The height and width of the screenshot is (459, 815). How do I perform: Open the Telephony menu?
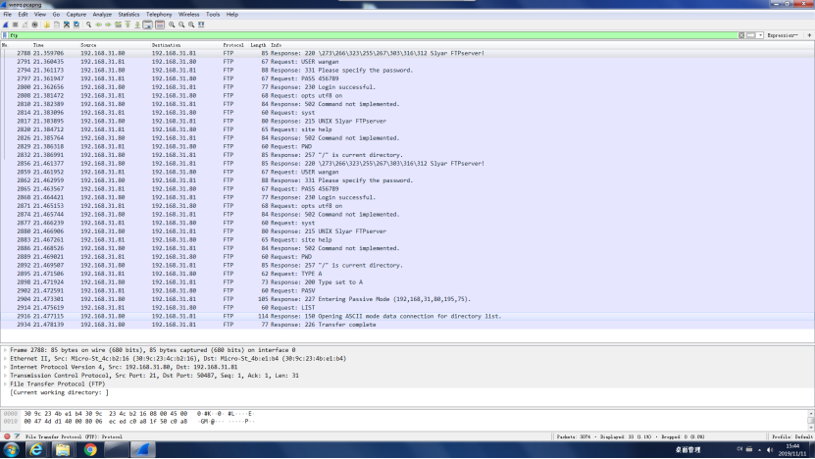159,15
